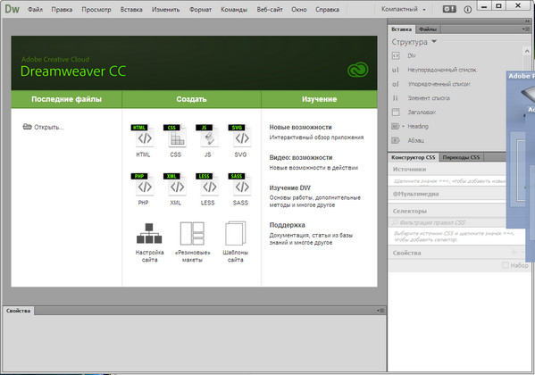Open the Правка menu
535x375 pixels.
click(62, 10)
